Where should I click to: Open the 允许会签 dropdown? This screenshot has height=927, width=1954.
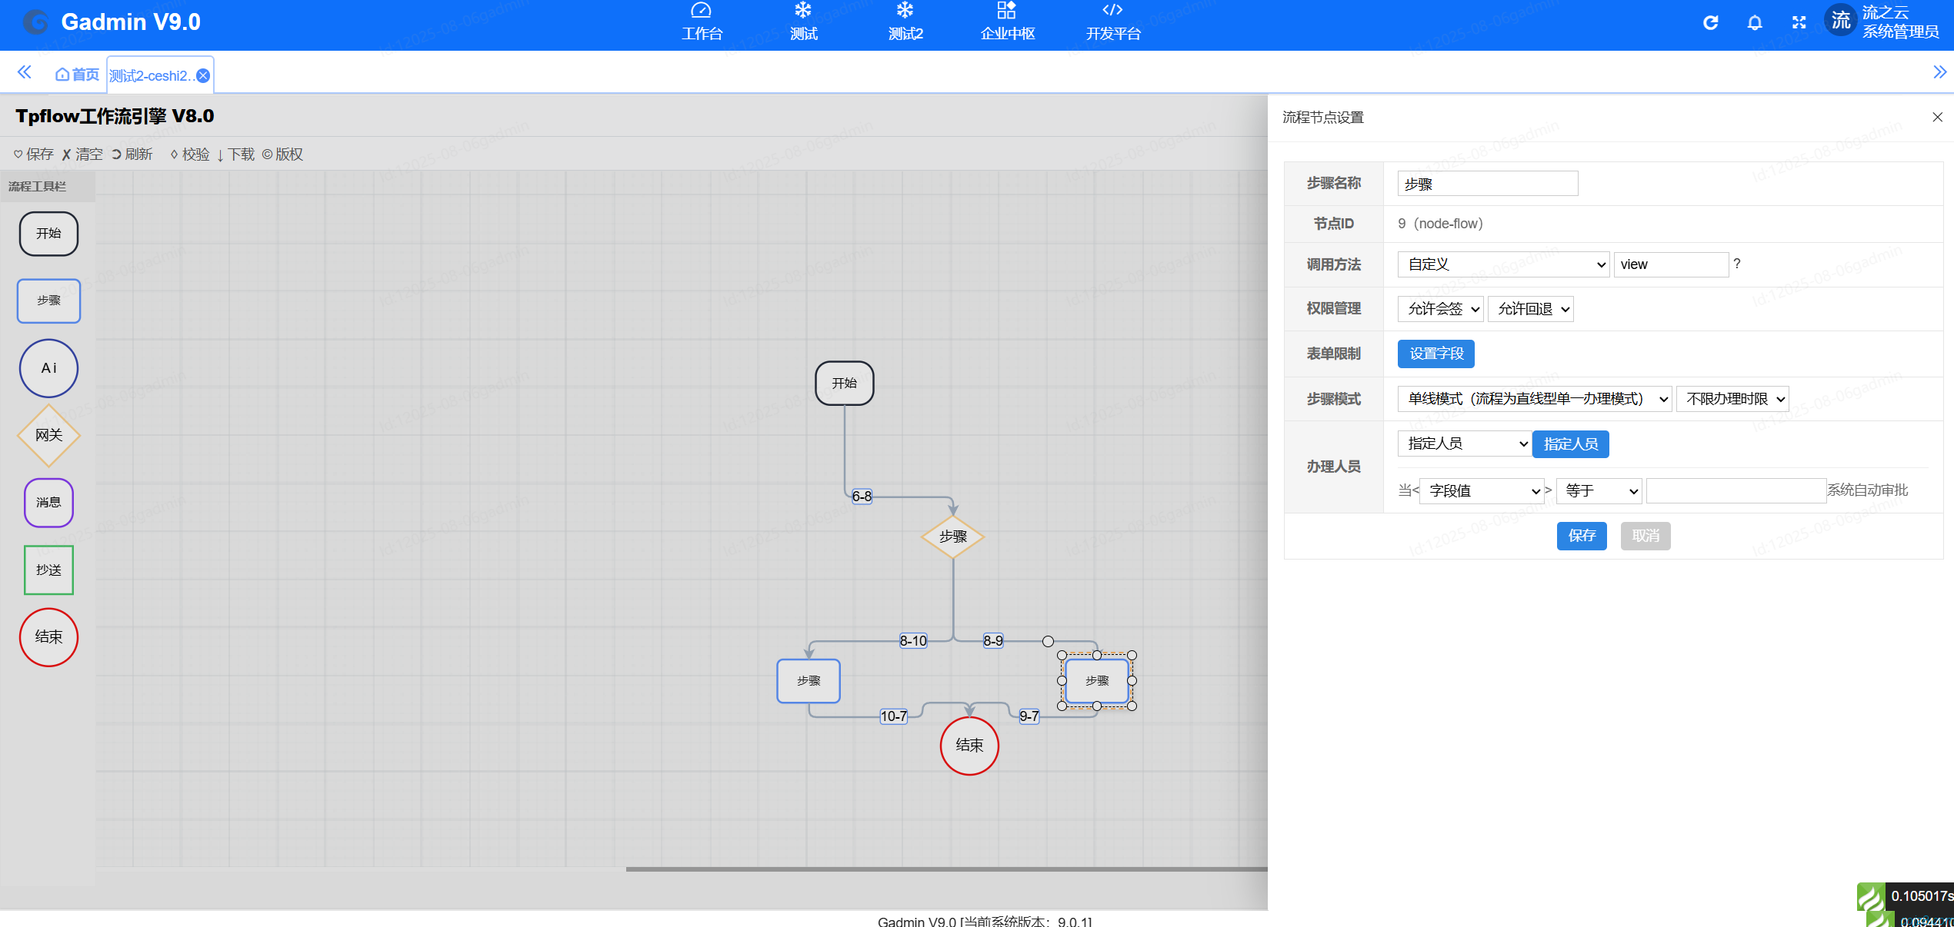pyautogui.click(x=1440, y=309)
